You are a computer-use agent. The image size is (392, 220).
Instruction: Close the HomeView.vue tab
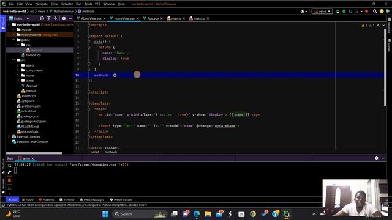pyautogui.click(x=137, y=18)
